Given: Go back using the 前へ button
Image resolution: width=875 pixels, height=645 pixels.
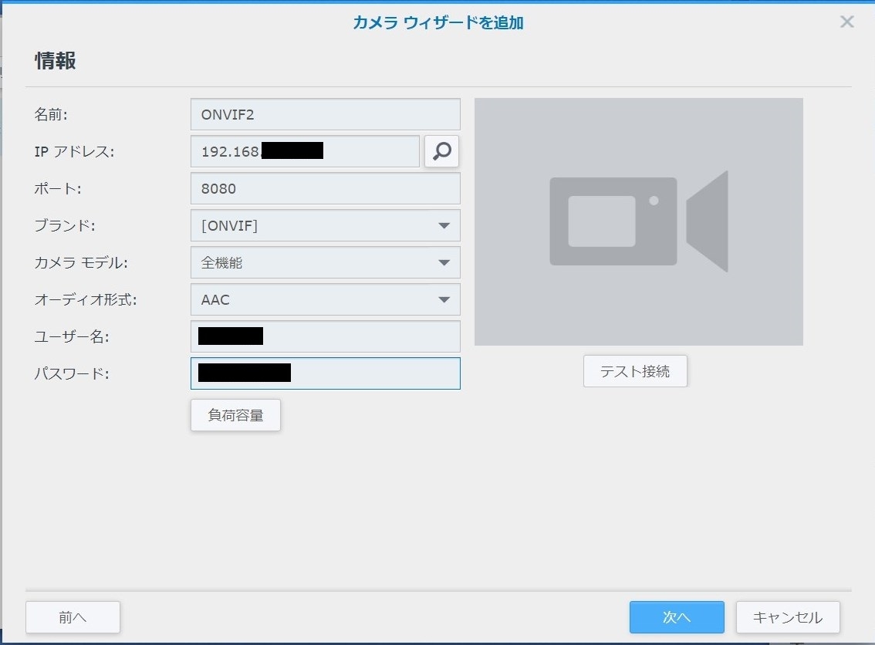Looking at the screenshot, I should click(x=73, y=617).
